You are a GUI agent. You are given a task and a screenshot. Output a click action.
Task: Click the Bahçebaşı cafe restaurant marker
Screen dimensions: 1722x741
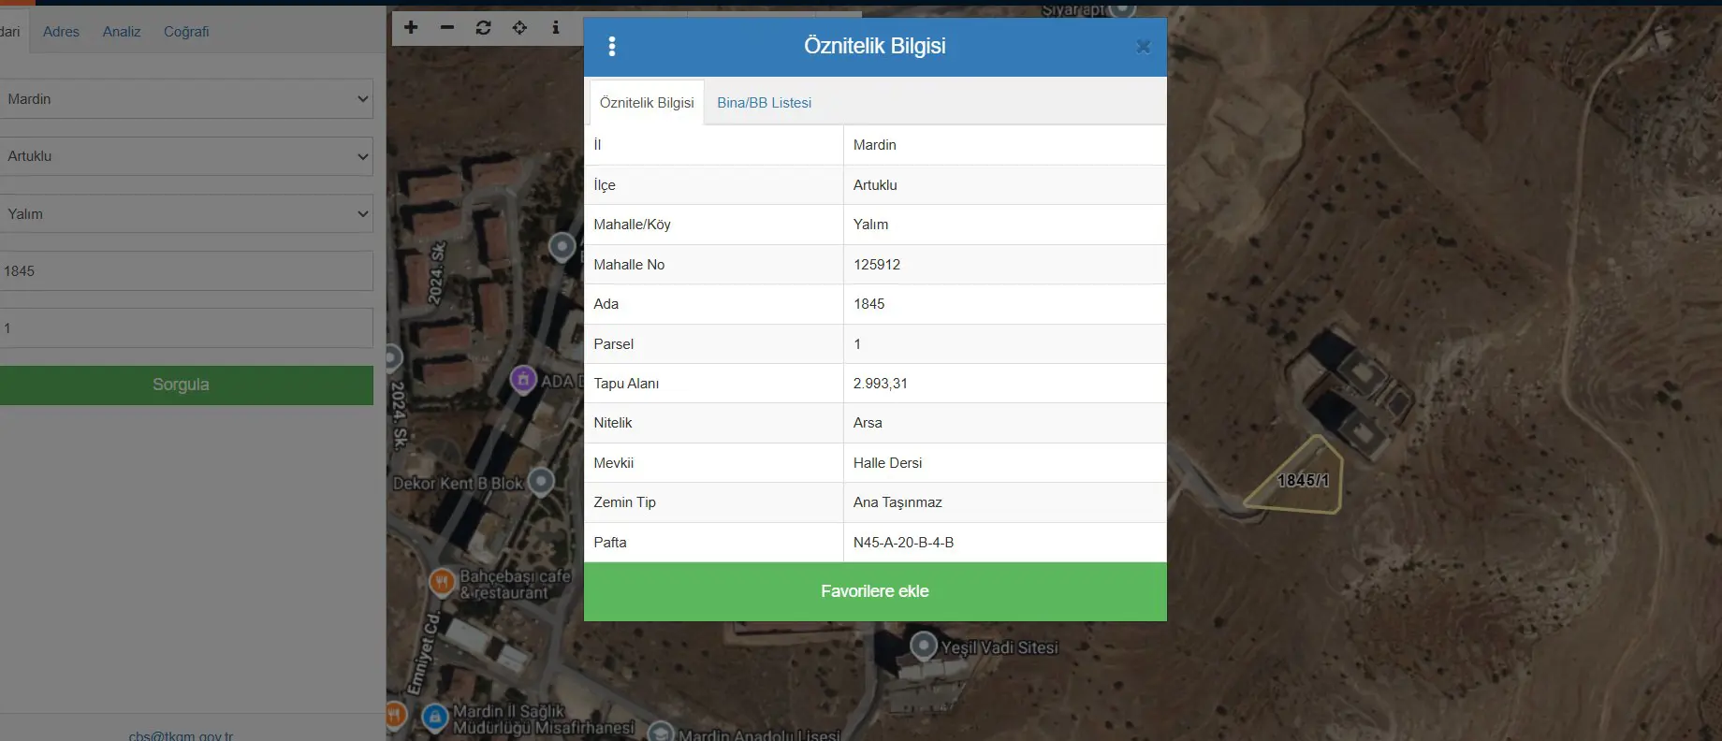coord(442,583)
